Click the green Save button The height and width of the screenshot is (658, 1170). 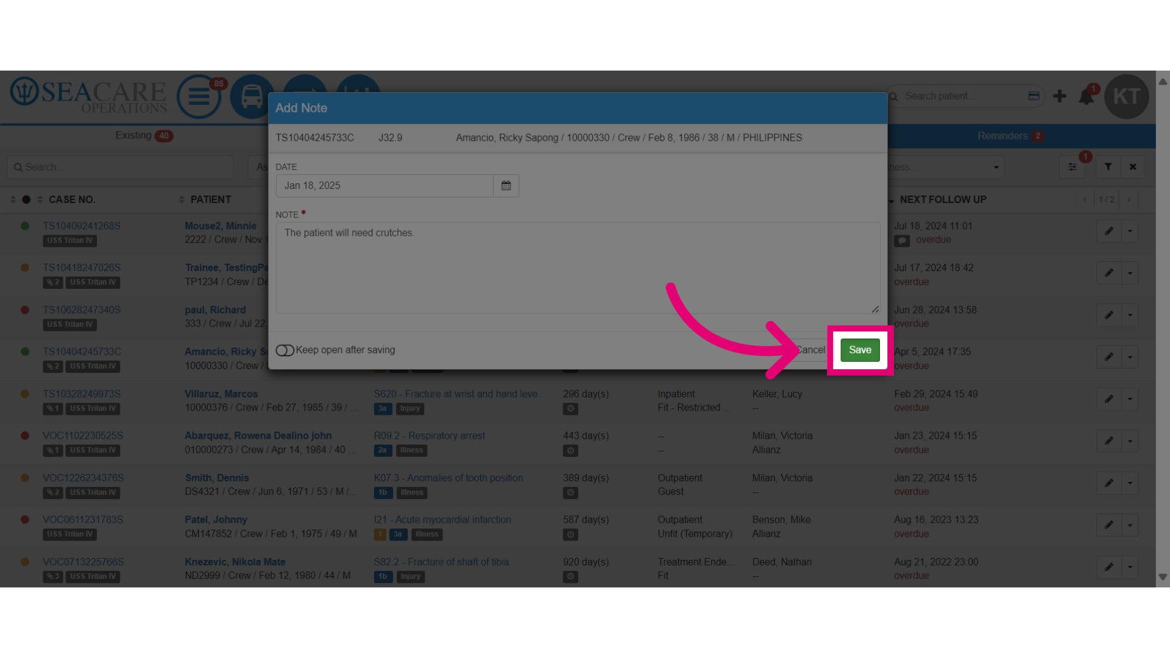(x=860, y=350)
